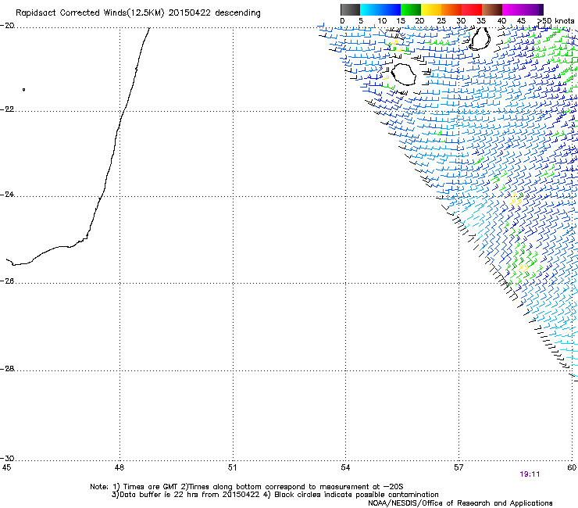
Task: Click the '40' legend tick label
Action: [x=501, y=21]
